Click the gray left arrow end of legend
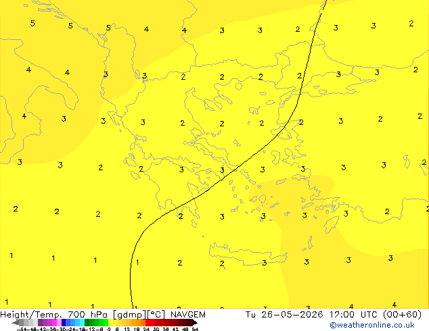Screen dimensions: 429x331 [15, 322]
